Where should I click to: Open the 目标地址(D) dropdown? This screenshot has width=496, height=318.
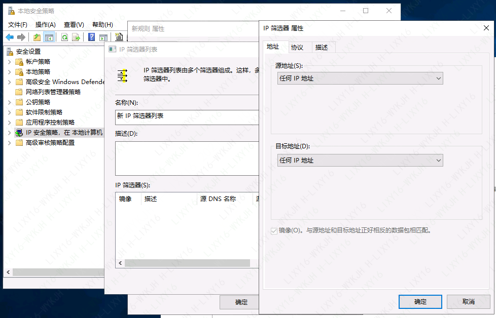[x=360, y=161]
